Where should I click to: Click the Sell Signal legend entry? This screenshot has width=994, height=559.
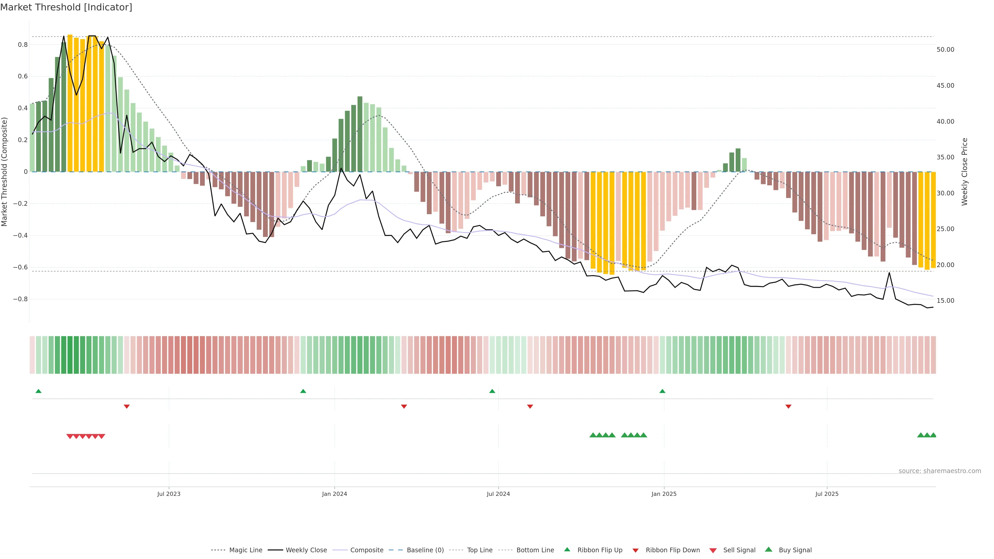[739, 550]
